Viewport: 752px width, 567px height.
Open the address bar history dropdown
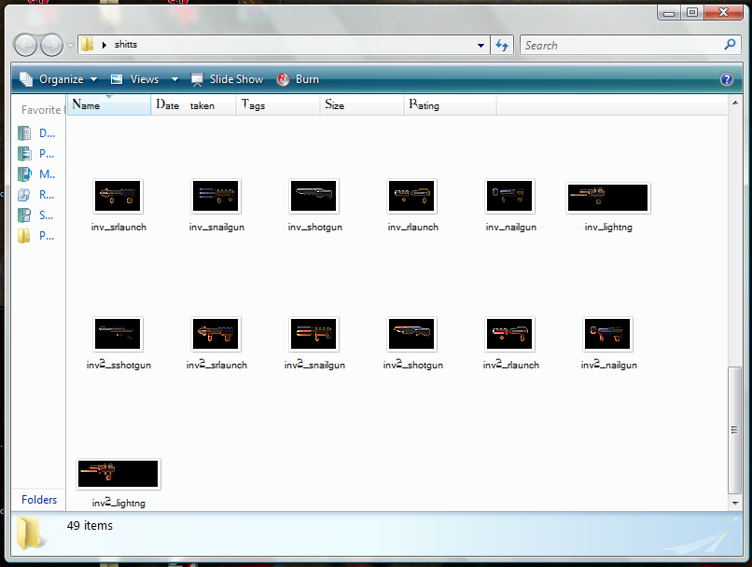[480, 46]
